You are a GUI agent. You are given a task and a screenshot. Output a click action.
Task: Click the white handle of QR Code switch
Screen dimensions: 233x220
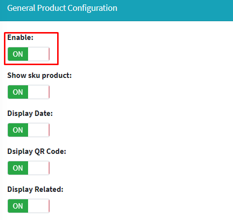pyautogui.click(x=38, y=168)
